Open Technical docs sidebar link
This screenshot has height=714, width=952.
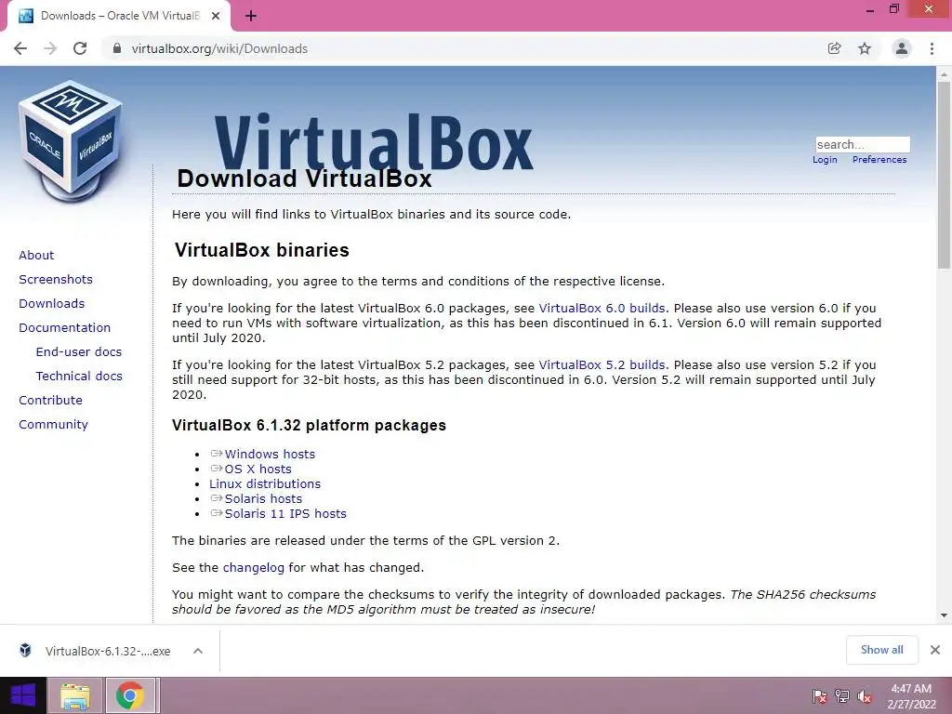[x=79, y=377]
